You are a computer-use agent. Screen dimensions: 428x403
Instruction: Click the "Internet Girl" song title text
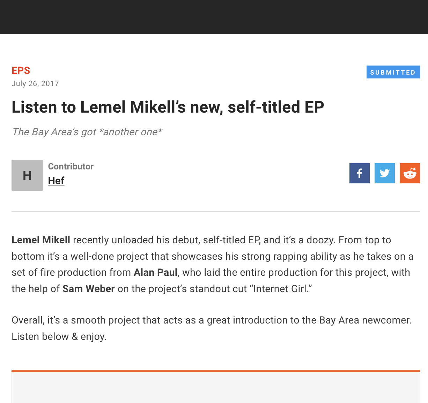pos(281,289)
